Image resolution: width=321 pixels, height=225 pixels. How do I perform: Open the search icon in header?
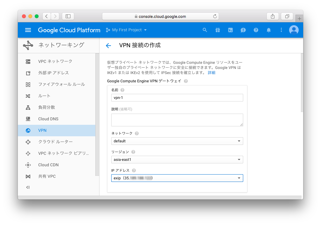coord(205,30)
